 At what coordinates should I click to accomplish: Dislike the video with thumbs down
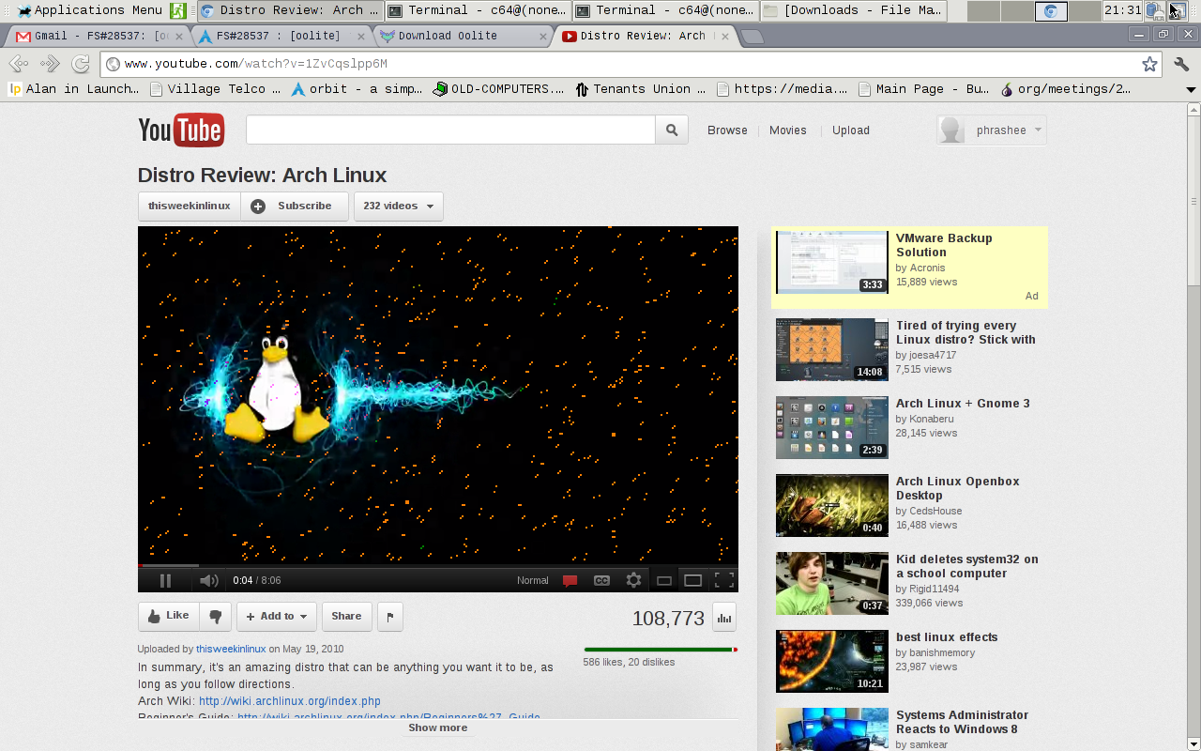click(x=215, y=616)
